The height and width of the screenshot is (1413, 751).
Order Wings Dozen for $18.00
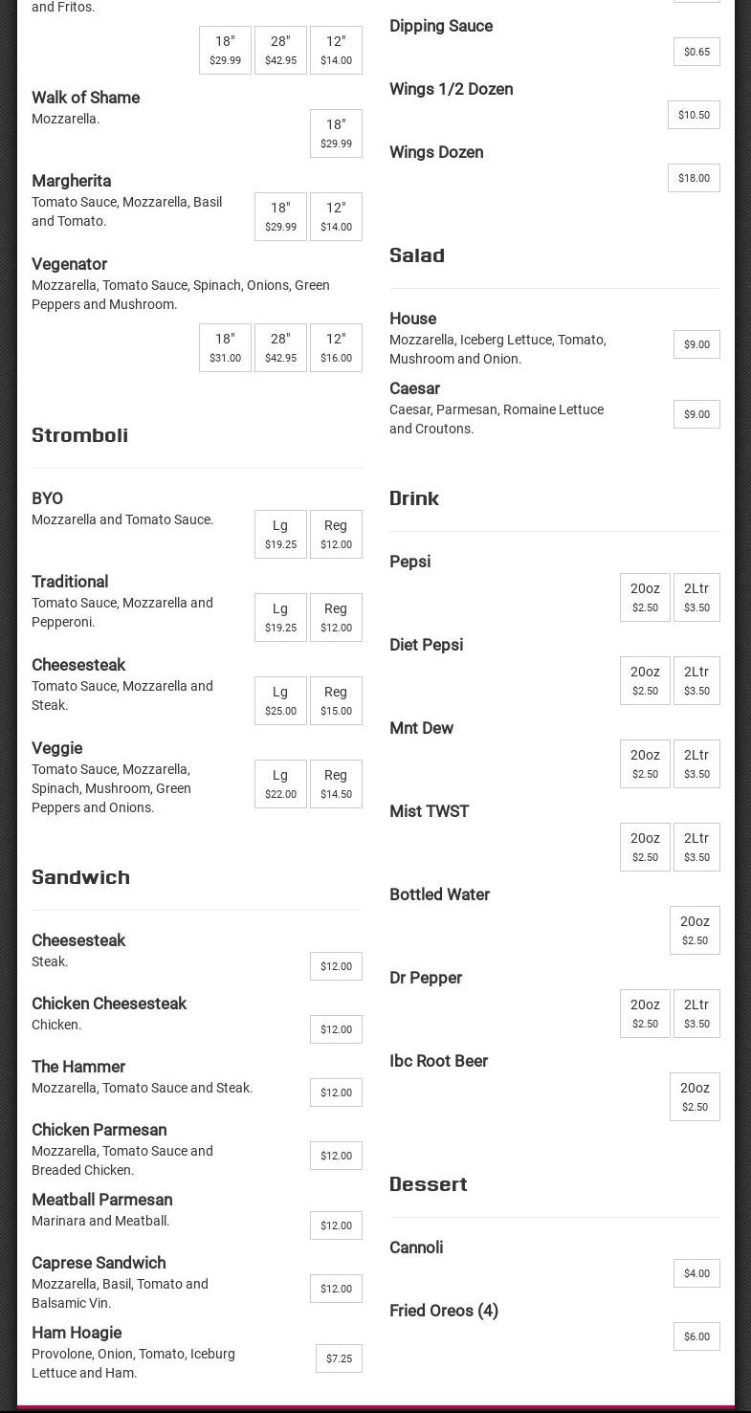[x=694, y=178]
